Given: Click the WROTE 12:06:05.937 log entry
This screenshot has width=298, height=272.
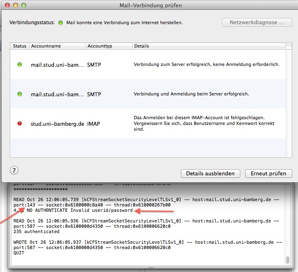Looking at the screenshot, I should pos(148,245).
